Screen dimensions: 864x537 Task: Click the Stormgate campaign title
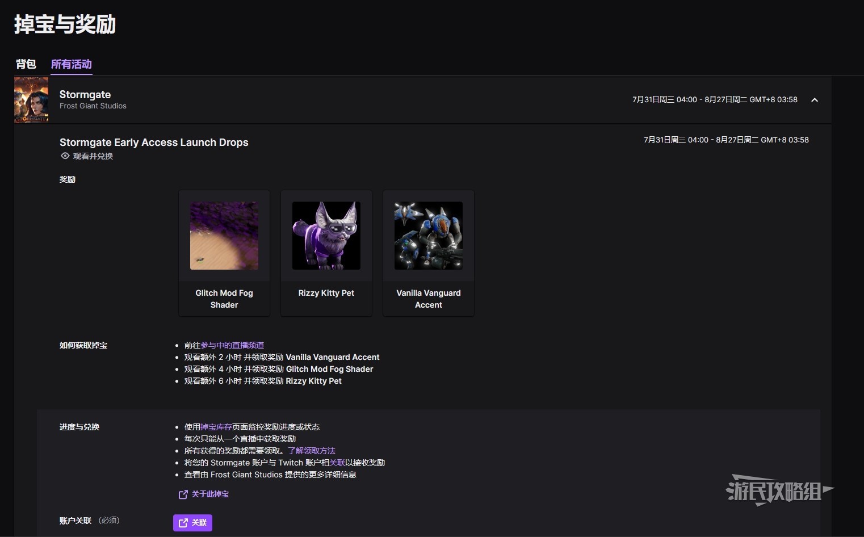[x=85, y=94]
